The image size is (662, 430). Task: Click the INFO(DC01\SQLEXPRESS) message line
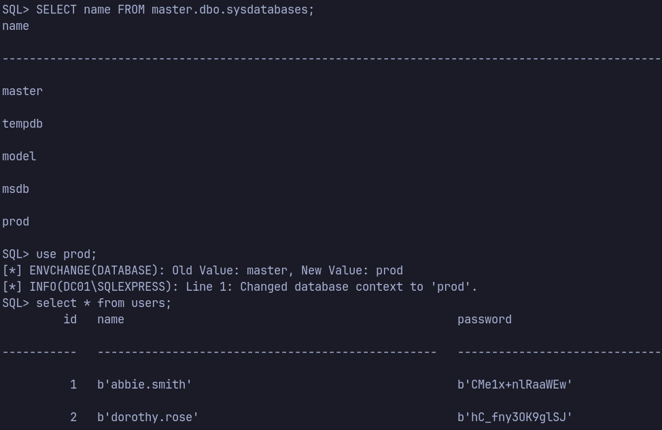(240, 287)
